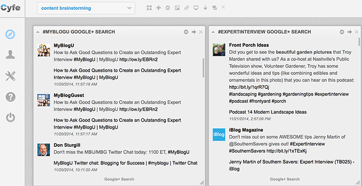The width and height of the screenshot is (362, 186).
Task: Click Don Sturgill's profile thumbnail
Action: pos(43,149)
